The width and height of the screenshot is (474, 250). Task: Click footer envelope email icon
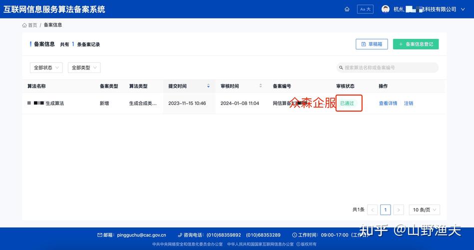[100, 235]
